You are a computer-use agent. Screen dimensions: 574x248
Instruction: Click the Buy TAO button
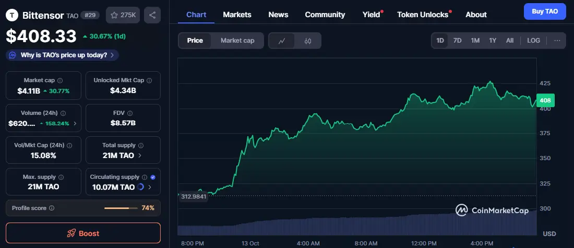[545, 11]
